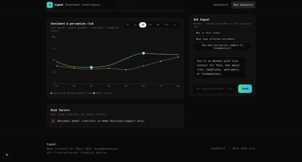Select the YTD time range
This screenshot has width=302, height=162.
[x=166, y=25]
